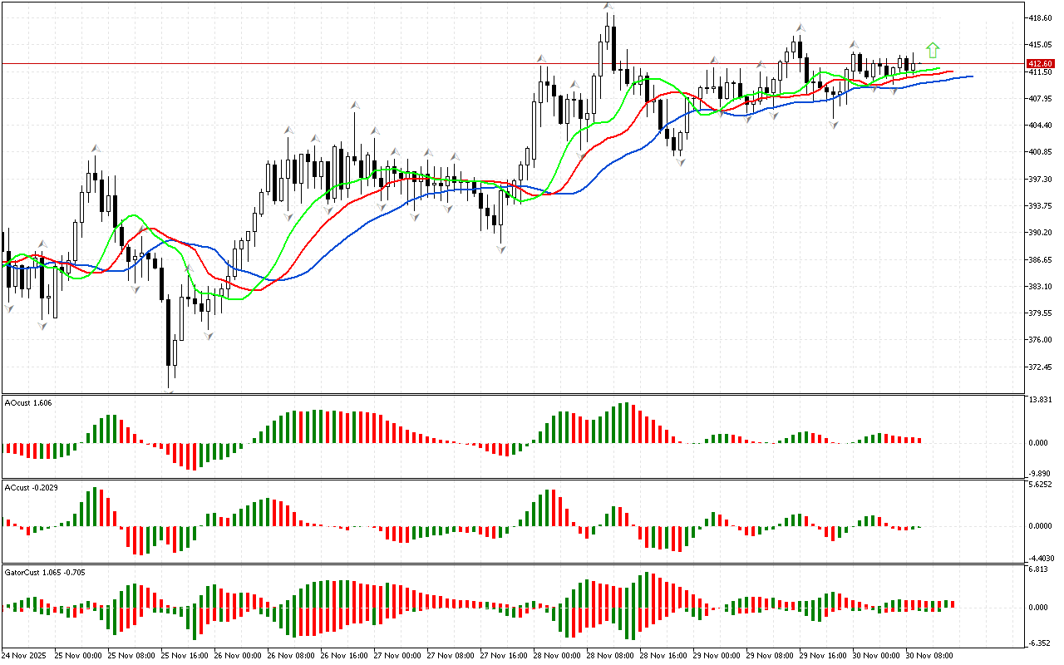
Task: Click the AOcust 1.606 indicator label
Action: (29, 403)
